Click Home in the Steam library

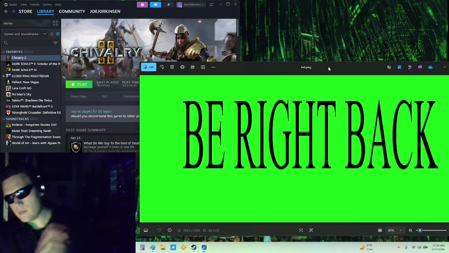[x=25, y=23]
